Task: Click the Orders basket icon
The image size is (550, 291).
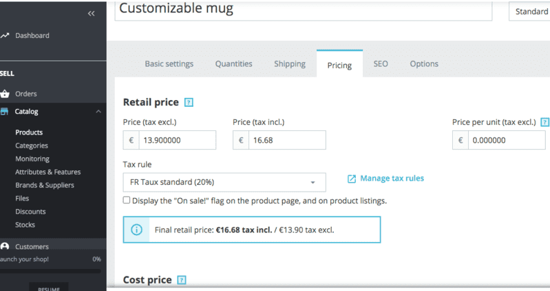Action: click(5, 94)
